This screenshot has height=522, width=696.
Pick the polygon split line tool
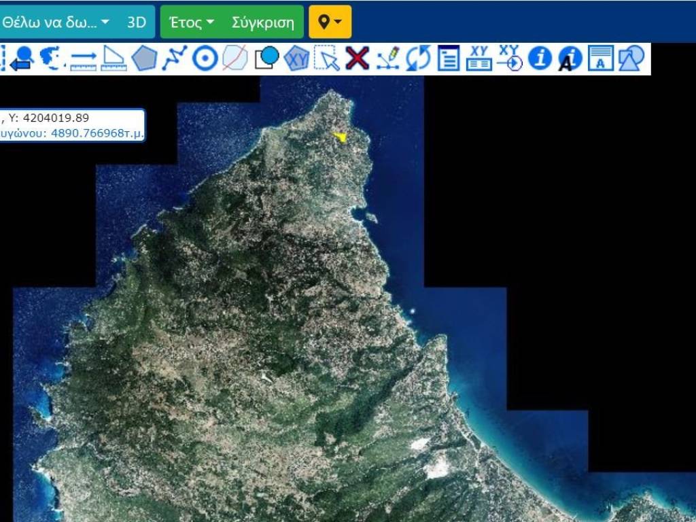[234, 58]
